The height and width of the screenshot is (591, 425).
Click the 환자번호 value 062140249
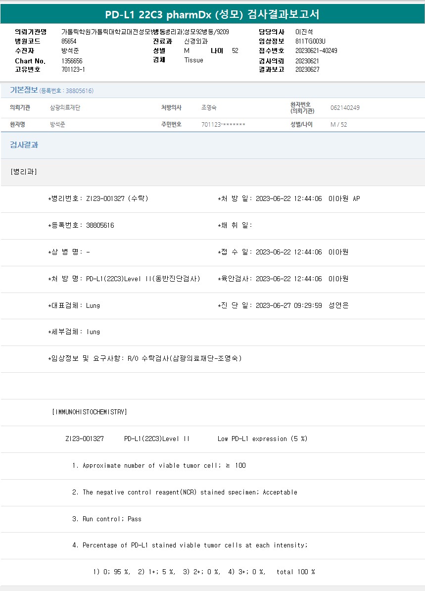[345, 107]
